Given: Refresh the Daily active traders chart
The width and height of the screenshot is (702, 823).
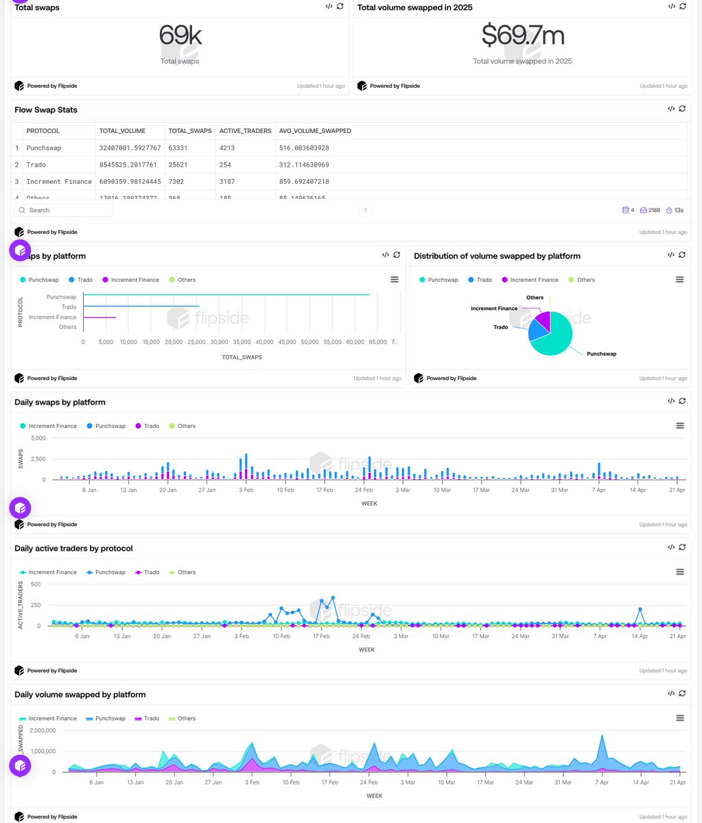Looking at the screenshot, I should coord(681,547).
